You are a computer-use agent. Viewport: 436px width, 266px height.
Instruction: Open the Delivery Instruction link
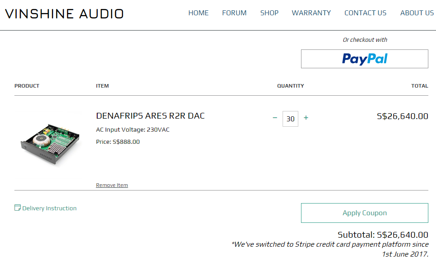(x=49, y=208)
